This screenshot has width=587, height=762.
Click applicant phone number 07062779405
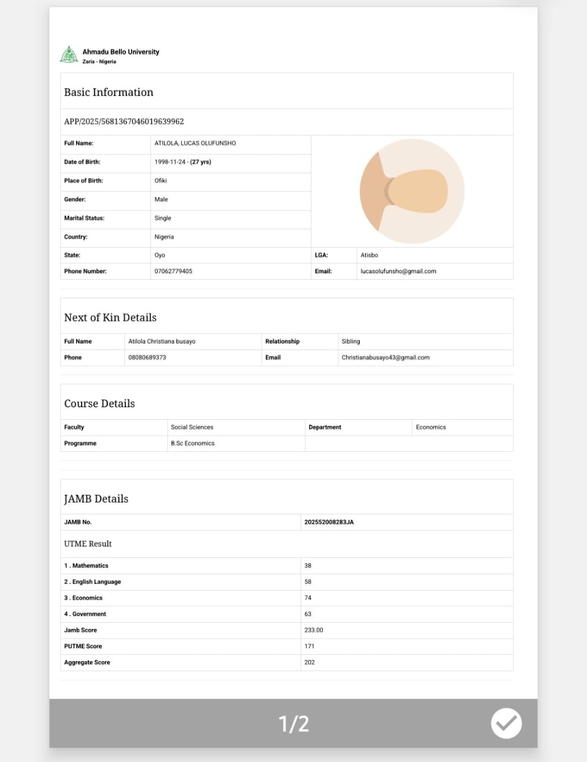[173, 271]
